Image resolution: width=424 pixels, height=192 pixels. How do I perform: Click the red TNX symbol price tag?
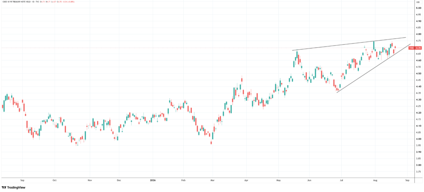[411, 48]
